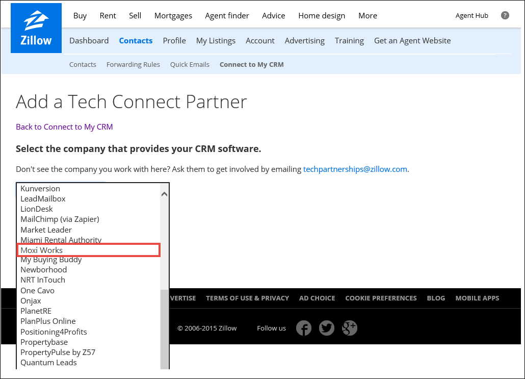Switch to the top-level Contacts tab
This screenshot has height=379, width=525.
(x=136, y=40)
